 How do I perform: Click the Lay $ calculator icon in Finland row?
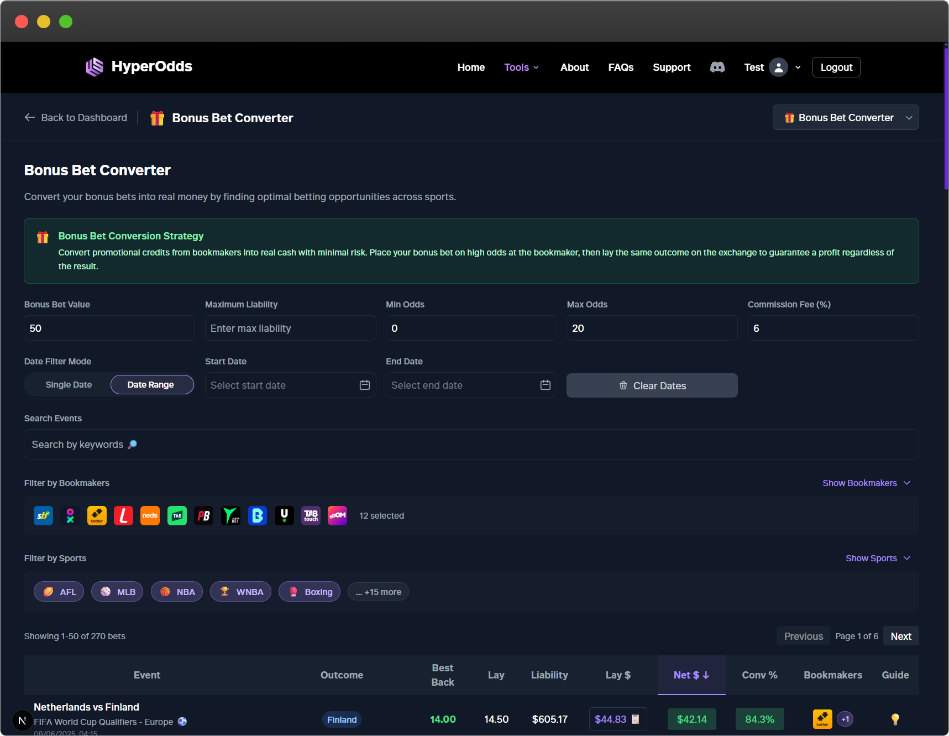[x=636, y=719]
